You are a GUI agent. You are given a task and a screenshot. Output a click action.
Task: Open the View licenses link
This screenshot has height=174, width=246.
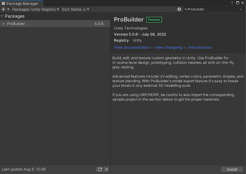point(199,47)
